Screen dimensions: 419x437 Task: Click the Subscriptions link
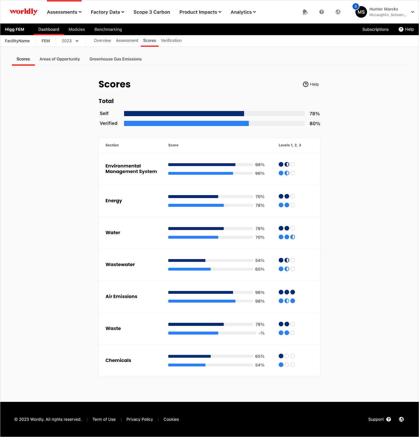coord(375,29)
